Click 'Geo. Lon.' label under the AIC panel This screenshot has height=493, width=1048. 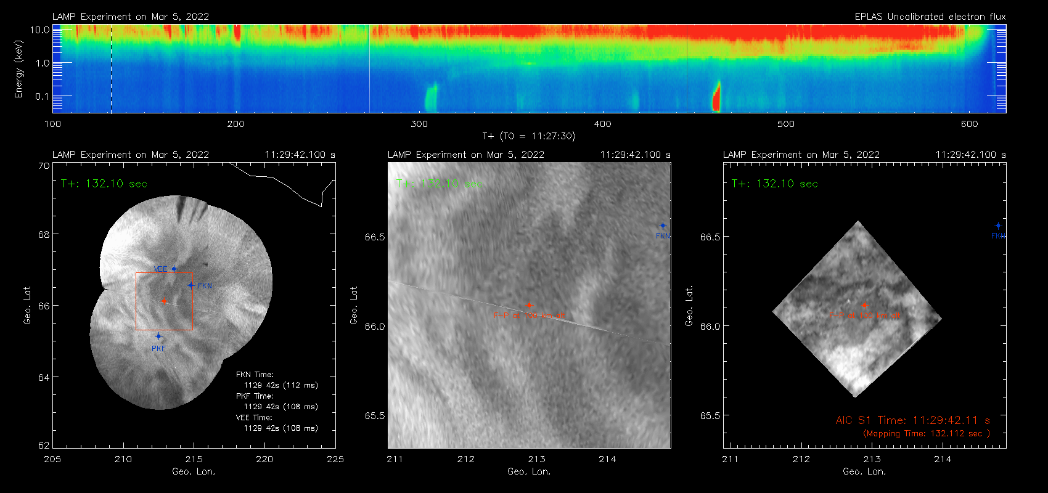click(864, 471)
